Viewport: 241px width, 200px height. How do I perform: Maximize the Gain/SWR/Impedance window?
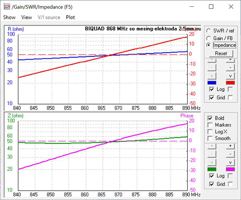coord(211,7)
